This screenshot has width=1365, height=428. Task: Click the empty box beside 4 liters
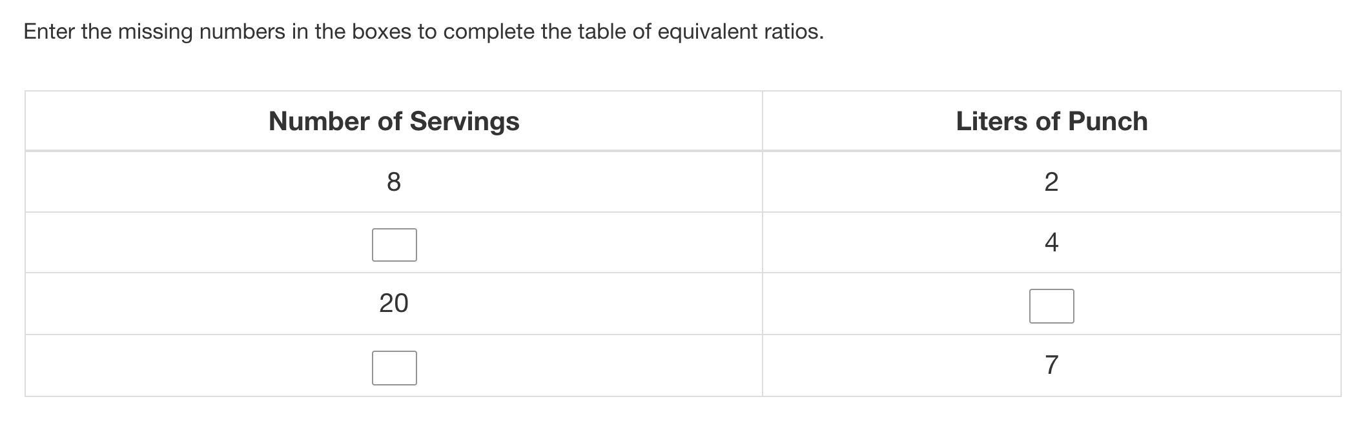pos(394,245)
